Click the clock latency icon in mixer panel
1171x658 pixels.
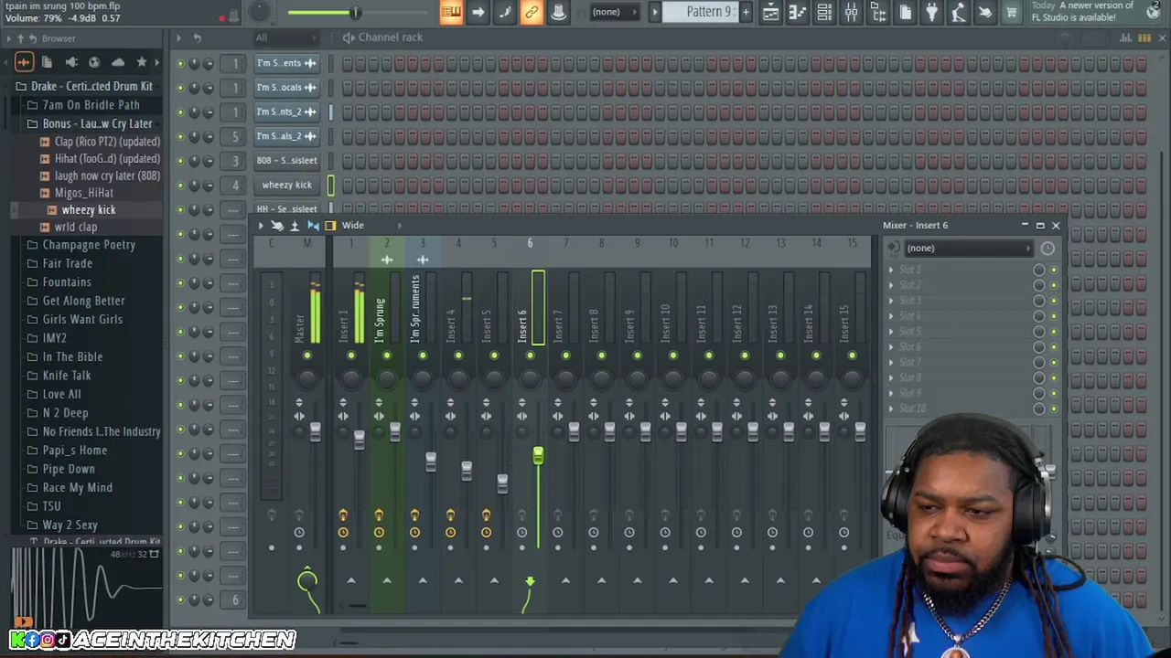click(1047, 249)
